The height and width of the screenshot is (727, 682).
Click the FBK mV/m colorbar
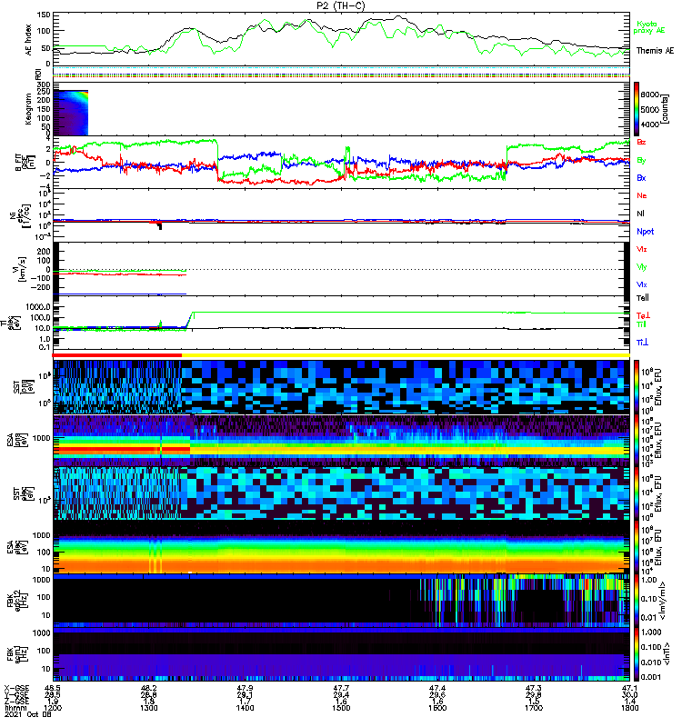coord(637,601)
